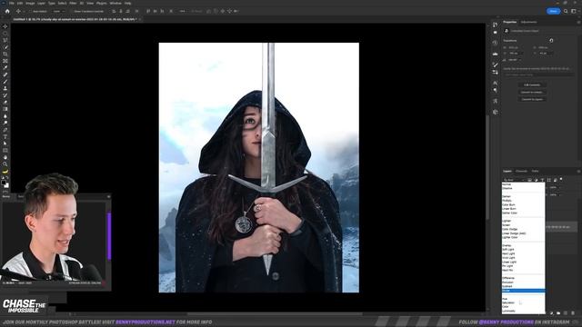Image resolution: width=582 pixels, height=327 pixels.
Task: Switch to the Adjustments tab
Action: 529,22
